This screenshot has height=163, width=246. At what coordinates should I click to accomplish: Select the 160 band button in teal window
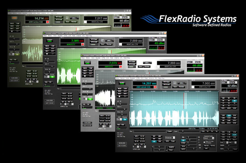223,98
